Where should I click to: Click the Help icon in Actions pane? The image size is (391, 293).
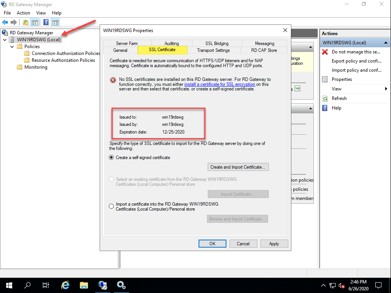click(325, 108)
